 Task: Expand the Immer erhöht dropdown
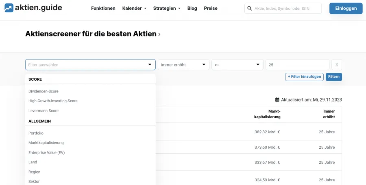(183, 65)
